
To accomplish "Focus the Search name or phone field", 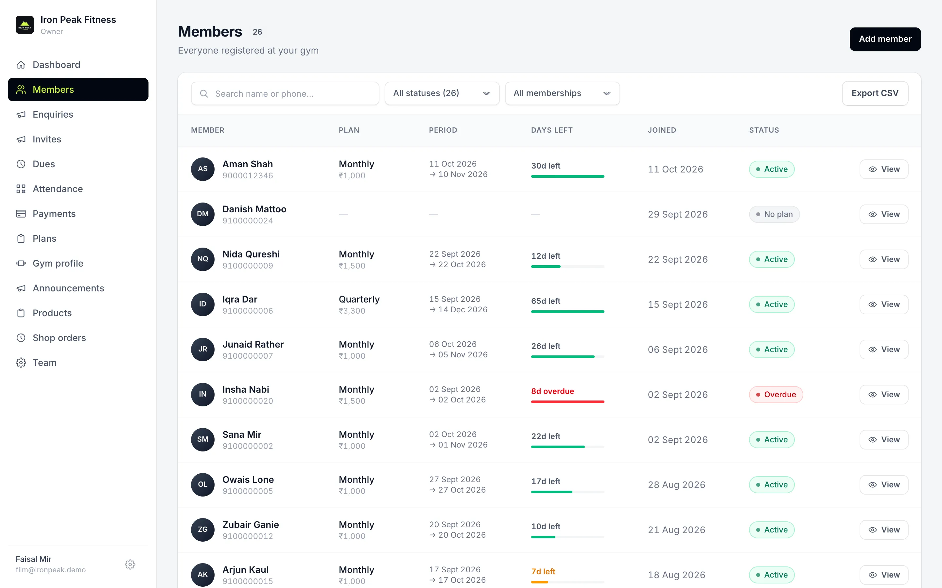I will [x=285, y=93].
